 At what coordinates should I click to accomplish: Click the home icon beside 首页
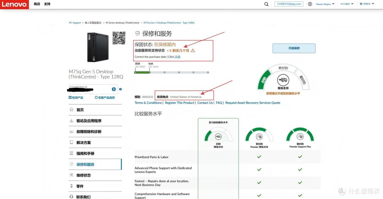[x=71, y=109]
